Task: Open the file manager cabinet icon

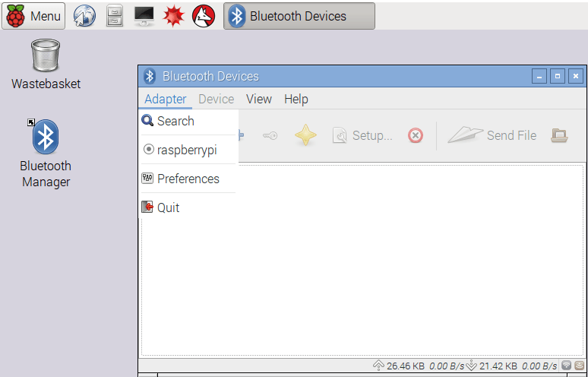Action: [115, 16]
